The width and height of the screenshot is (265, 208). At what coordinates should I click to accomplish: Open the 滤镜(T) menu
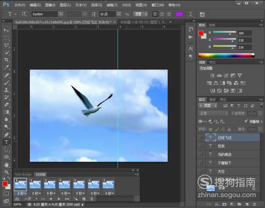point(112,5)
